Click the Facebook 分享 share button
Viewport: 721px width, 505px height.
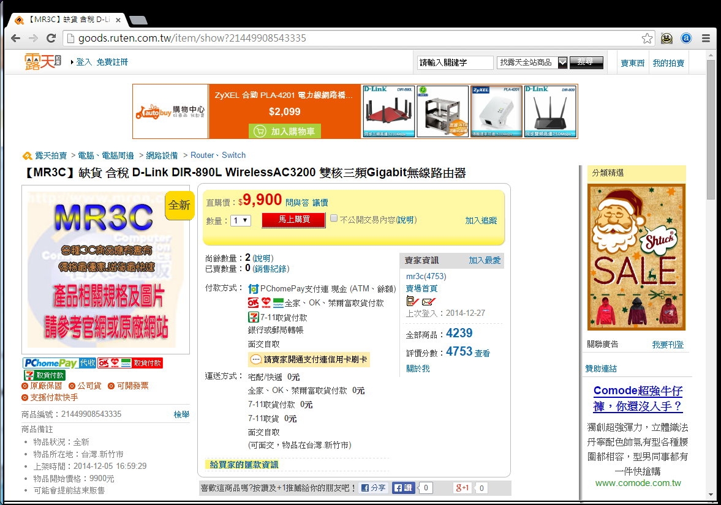pyautogui.click(x=374, y=487)
